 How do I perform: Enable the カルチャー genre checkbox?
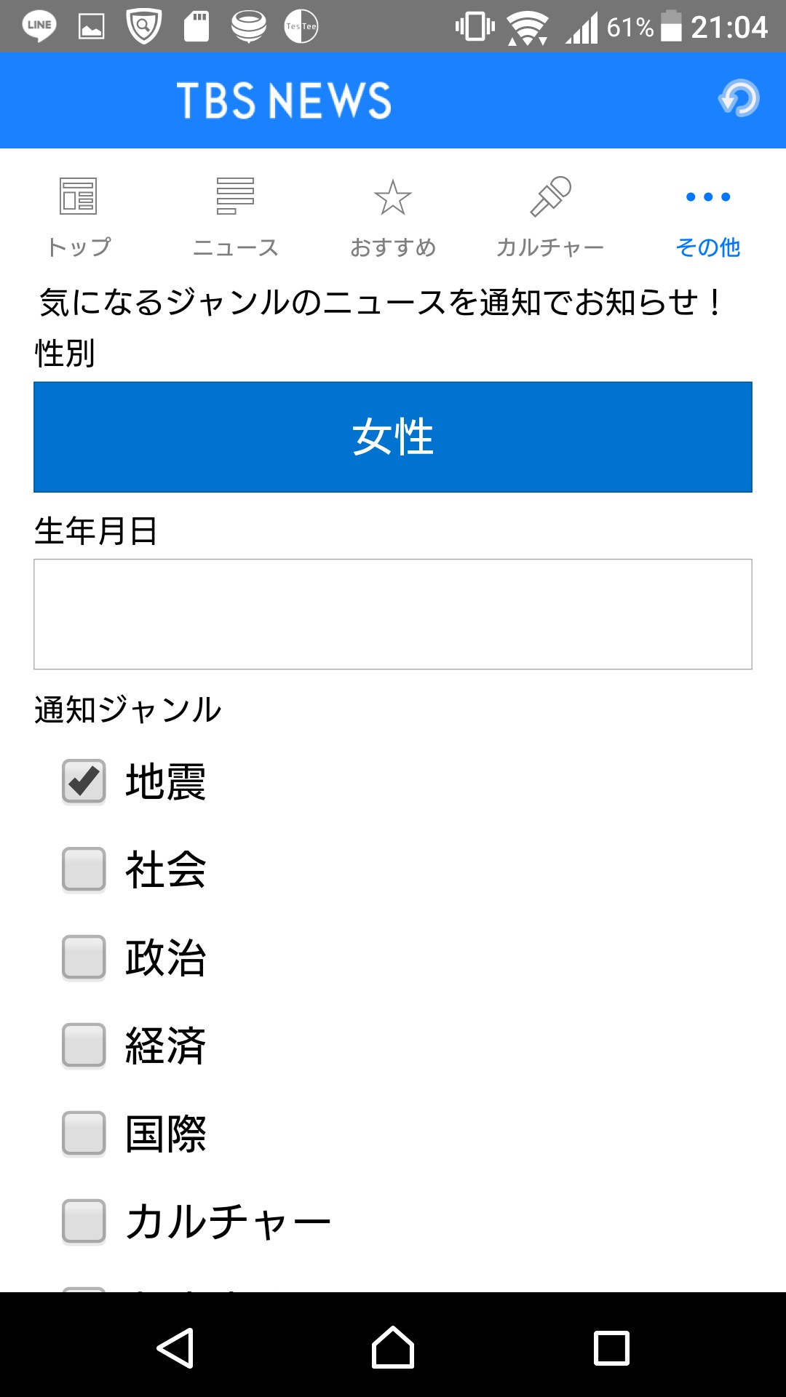point(84,1222)
